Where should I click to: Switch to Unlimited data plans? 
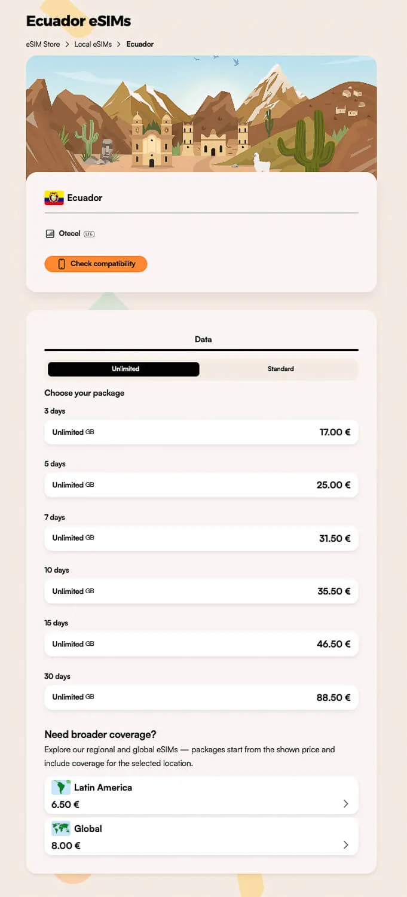click(124, 369)
